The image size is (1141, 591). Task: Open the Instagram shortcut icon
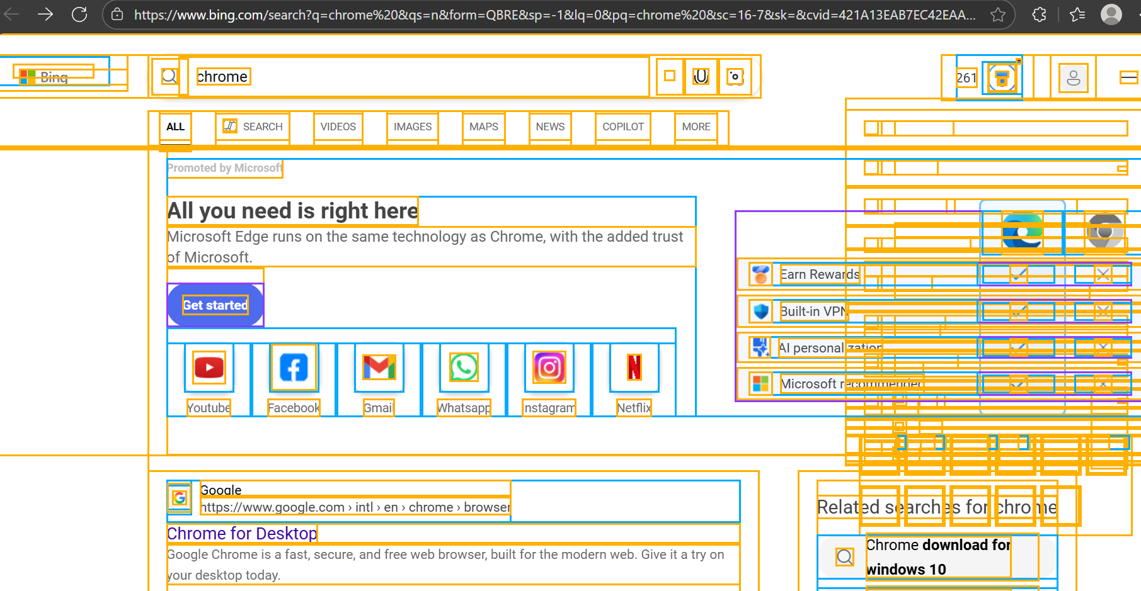pos(549,368)
